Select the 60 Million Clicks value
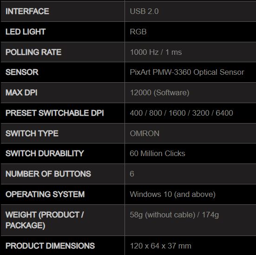 click(158, 153)
